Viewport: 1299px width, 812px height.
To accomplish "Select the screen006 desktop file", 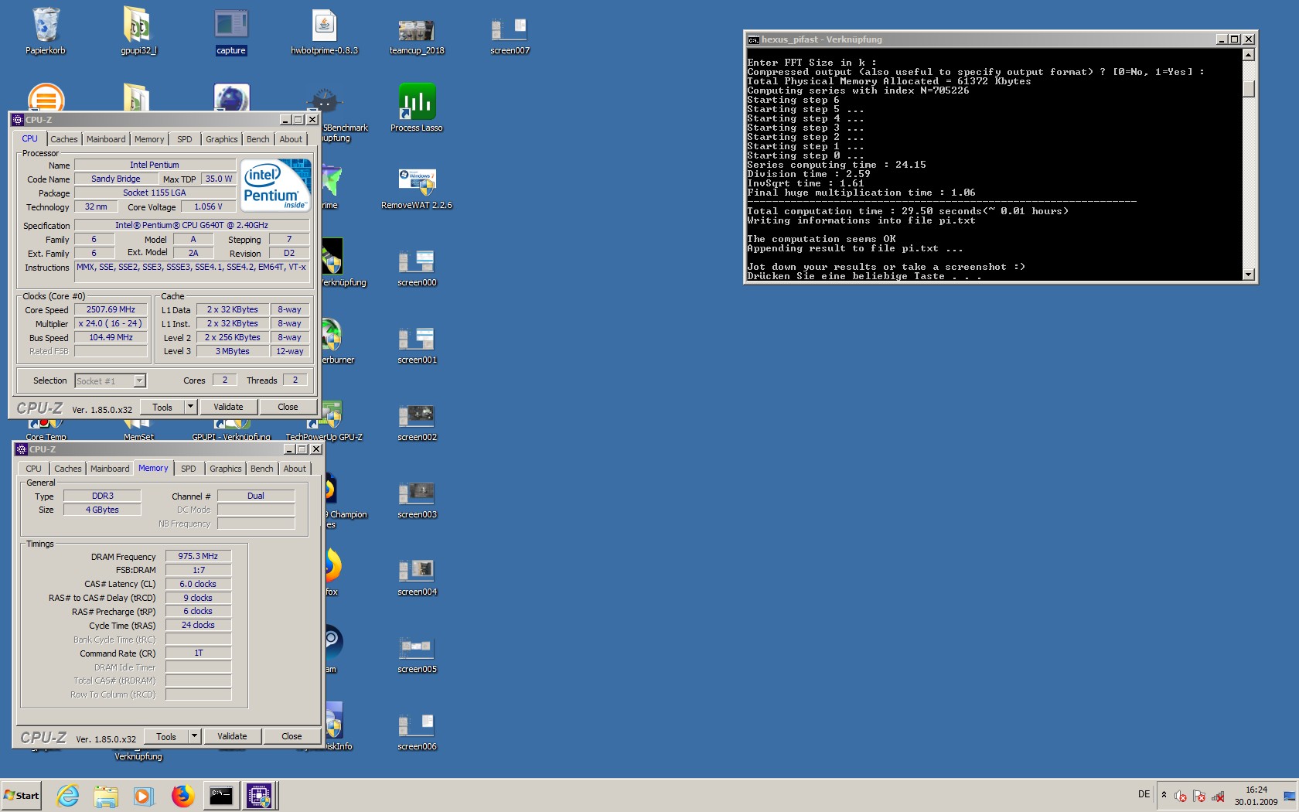I will (x=417, y=731).
